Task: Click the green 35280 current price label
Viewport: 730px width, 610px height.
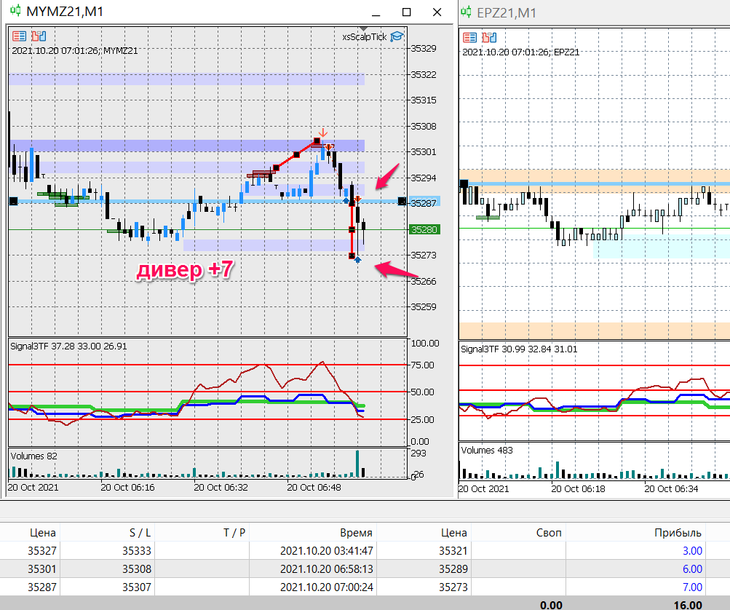Action: tap(424, 229)
